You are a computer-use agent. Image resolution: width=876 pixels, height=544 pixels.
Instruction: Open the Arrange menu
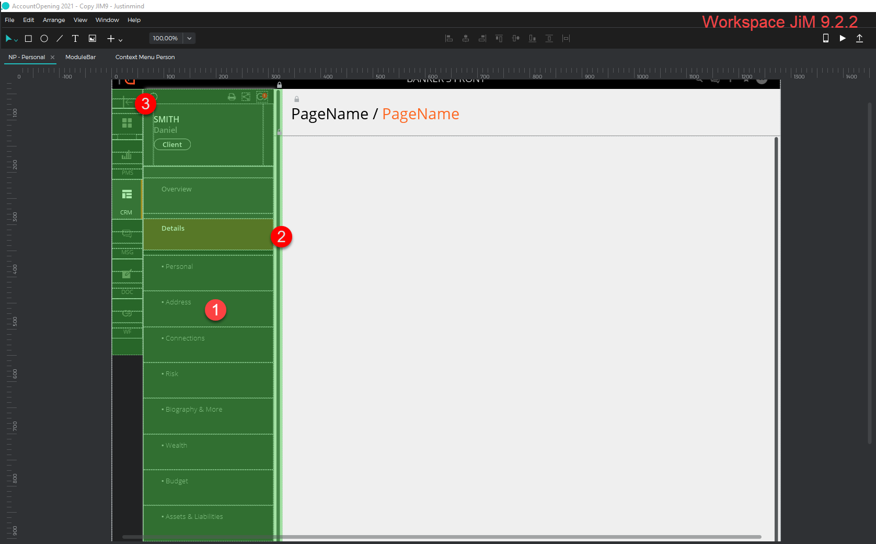pyautogui.click(x=54, y=20)
